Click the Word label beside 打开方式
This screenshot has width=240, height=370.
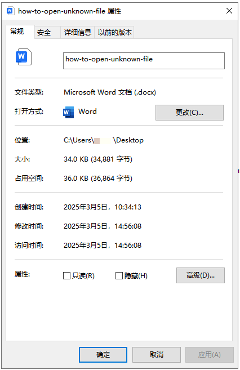pyautogui.click(x=87, y=112)
